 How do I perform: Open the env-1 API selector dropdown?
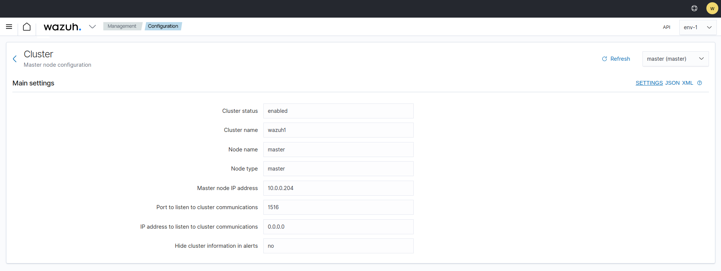[x=697, y=27]
